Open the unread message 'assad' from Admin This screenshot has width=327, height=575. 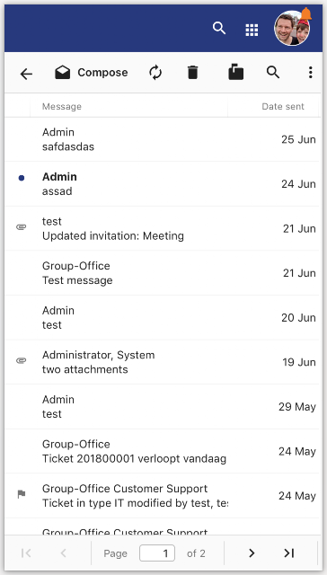162,183
